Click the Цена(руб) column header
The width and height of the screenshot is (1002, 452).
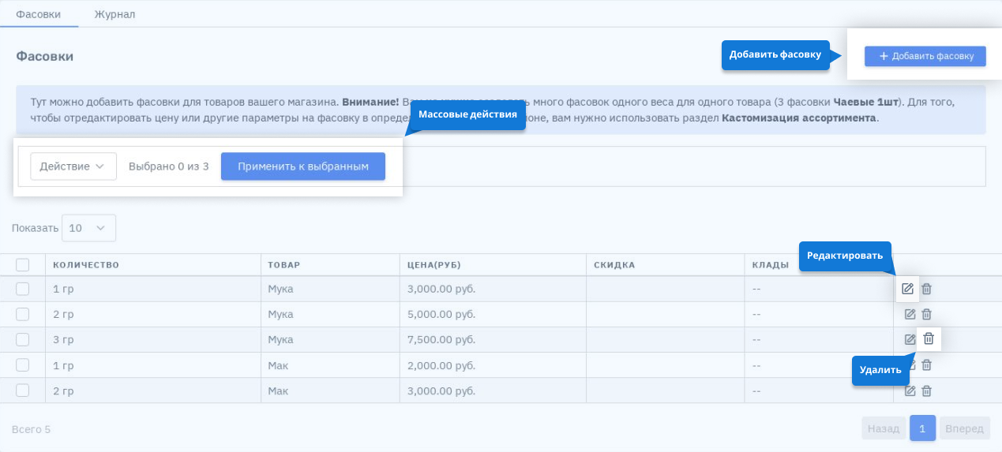[x=434, y=265]
